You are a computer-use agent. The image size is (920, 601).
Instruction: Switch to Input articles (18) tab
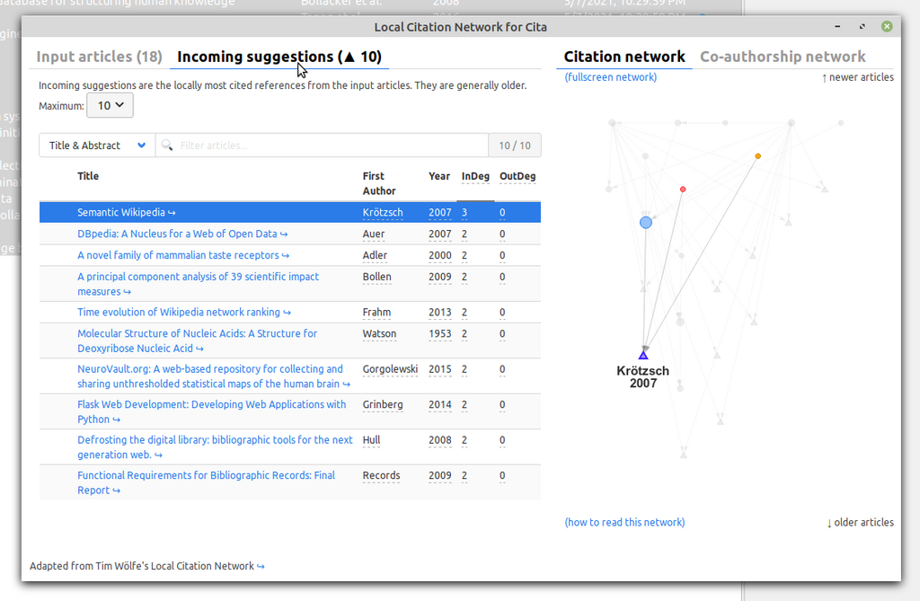[x=99, y=57]
